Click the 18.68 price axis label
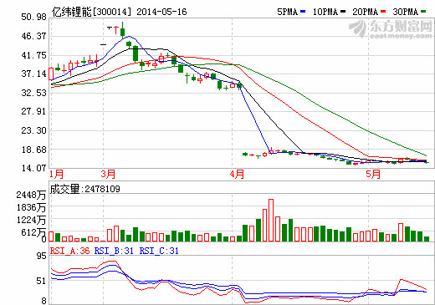The width and height of the screenshot is (435, 305). (x=33, y=150)
